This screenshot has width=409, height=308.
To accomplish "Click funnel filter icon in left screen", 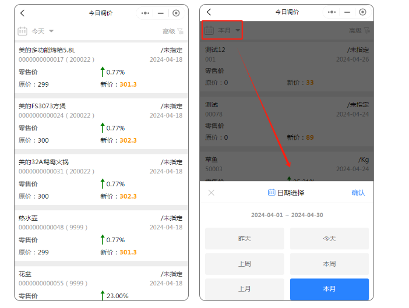I will point(181,31).
